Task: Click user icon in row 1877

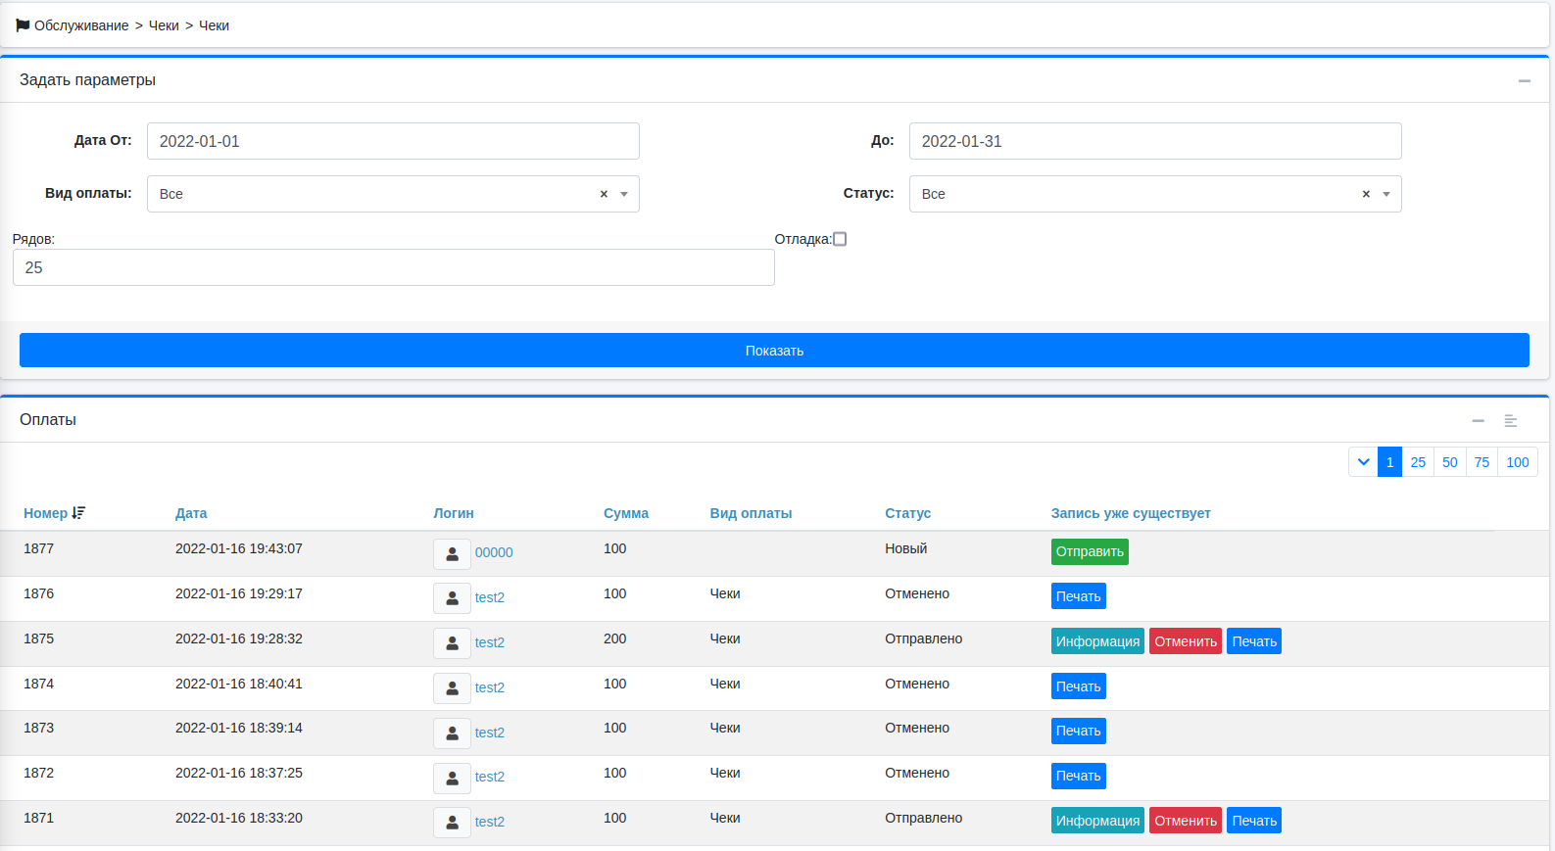Action: pos(452,553)
